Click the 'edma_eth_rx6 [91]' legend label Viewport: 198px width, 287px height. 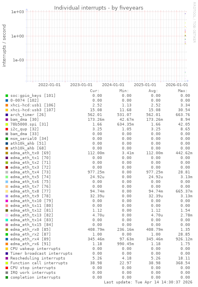tap(30, 244)
